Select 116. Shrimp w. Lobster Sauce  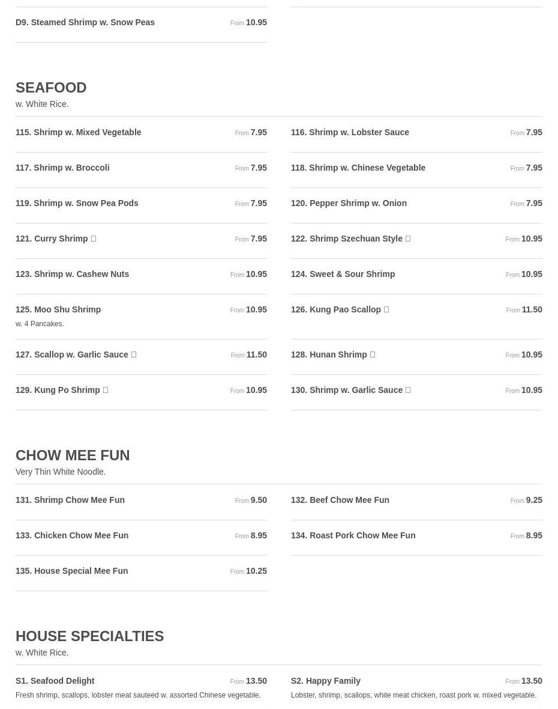click(x=416, y=135)
